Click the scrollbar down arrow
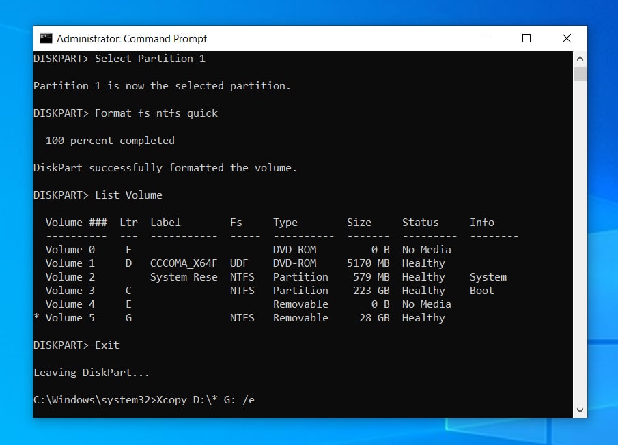Image resolution: width=618 pixels, height=445 pixels. point(580,410)
